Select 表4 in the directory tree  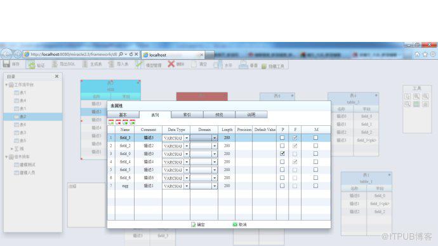tap(23, 100)
